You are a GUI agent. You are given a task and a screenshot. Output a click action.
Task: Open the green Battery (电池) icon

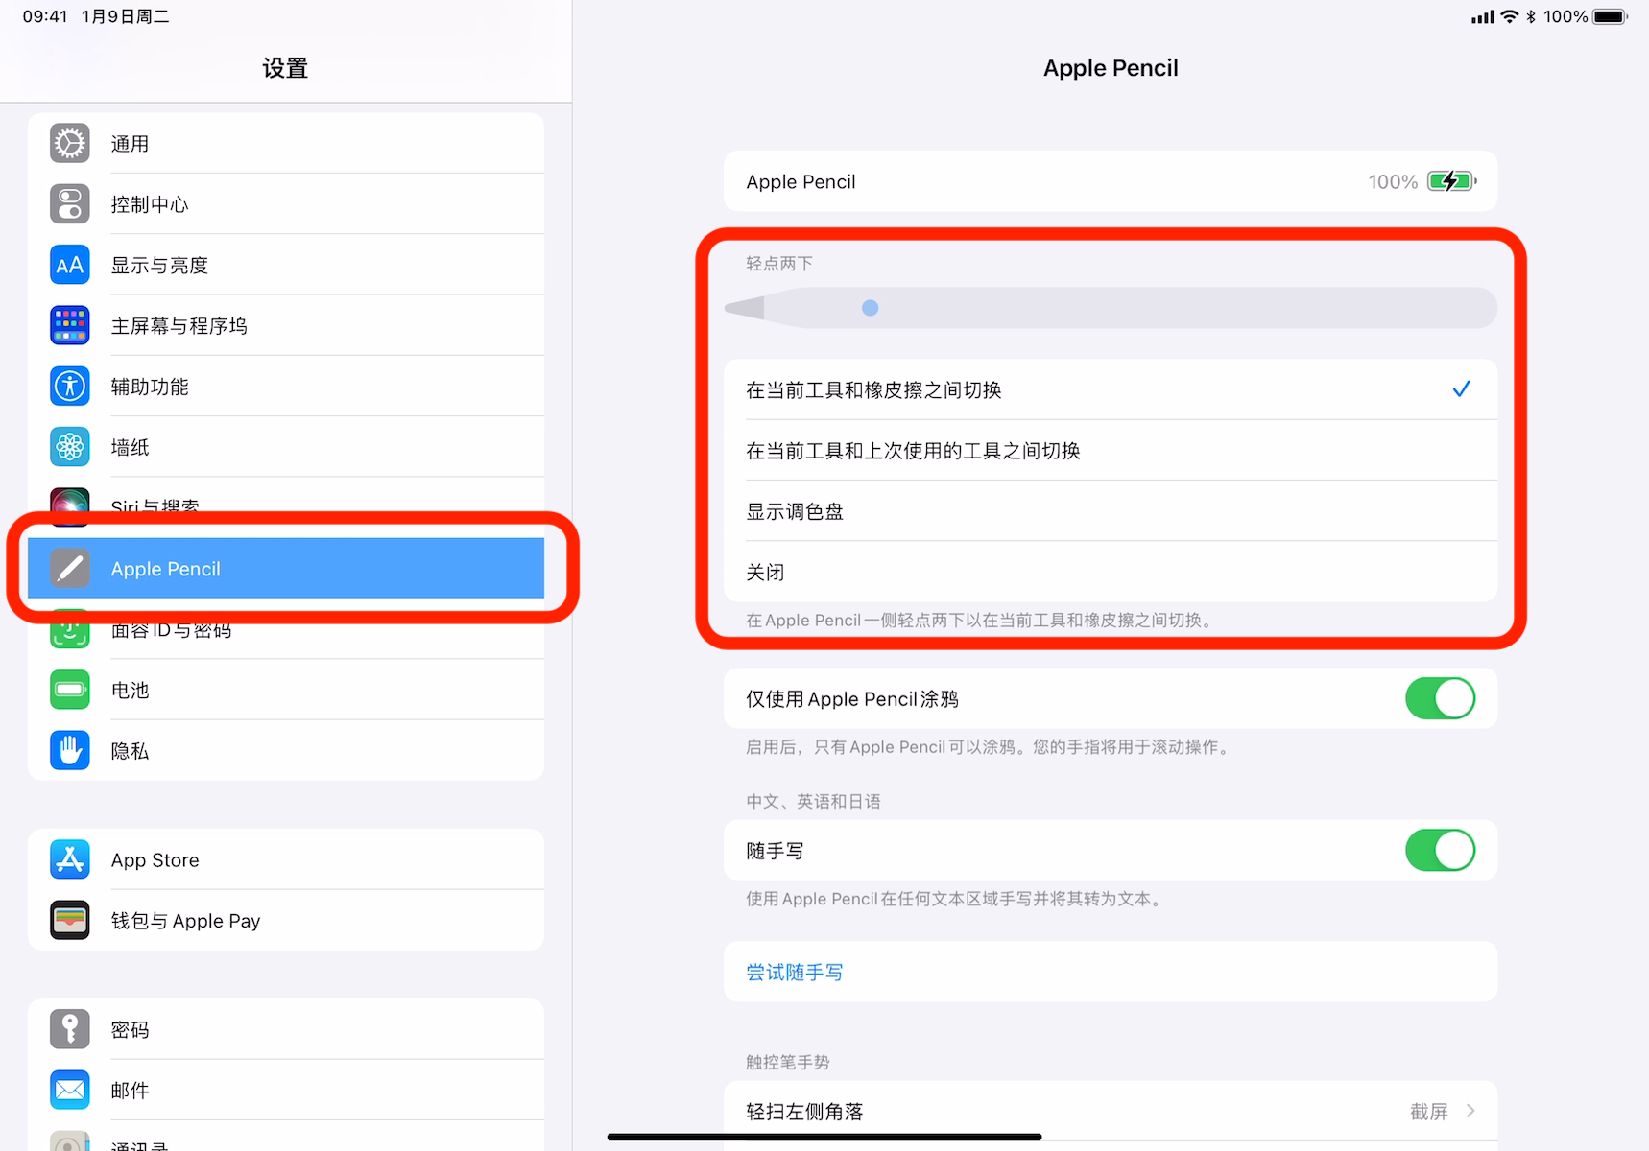[70, 690]
